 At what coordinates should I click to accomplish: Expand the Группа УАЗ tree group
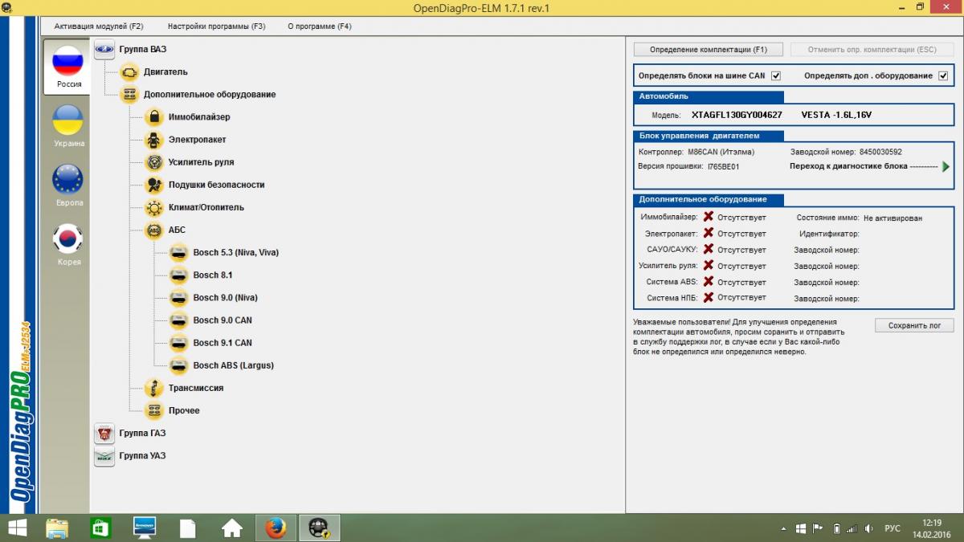104,456
